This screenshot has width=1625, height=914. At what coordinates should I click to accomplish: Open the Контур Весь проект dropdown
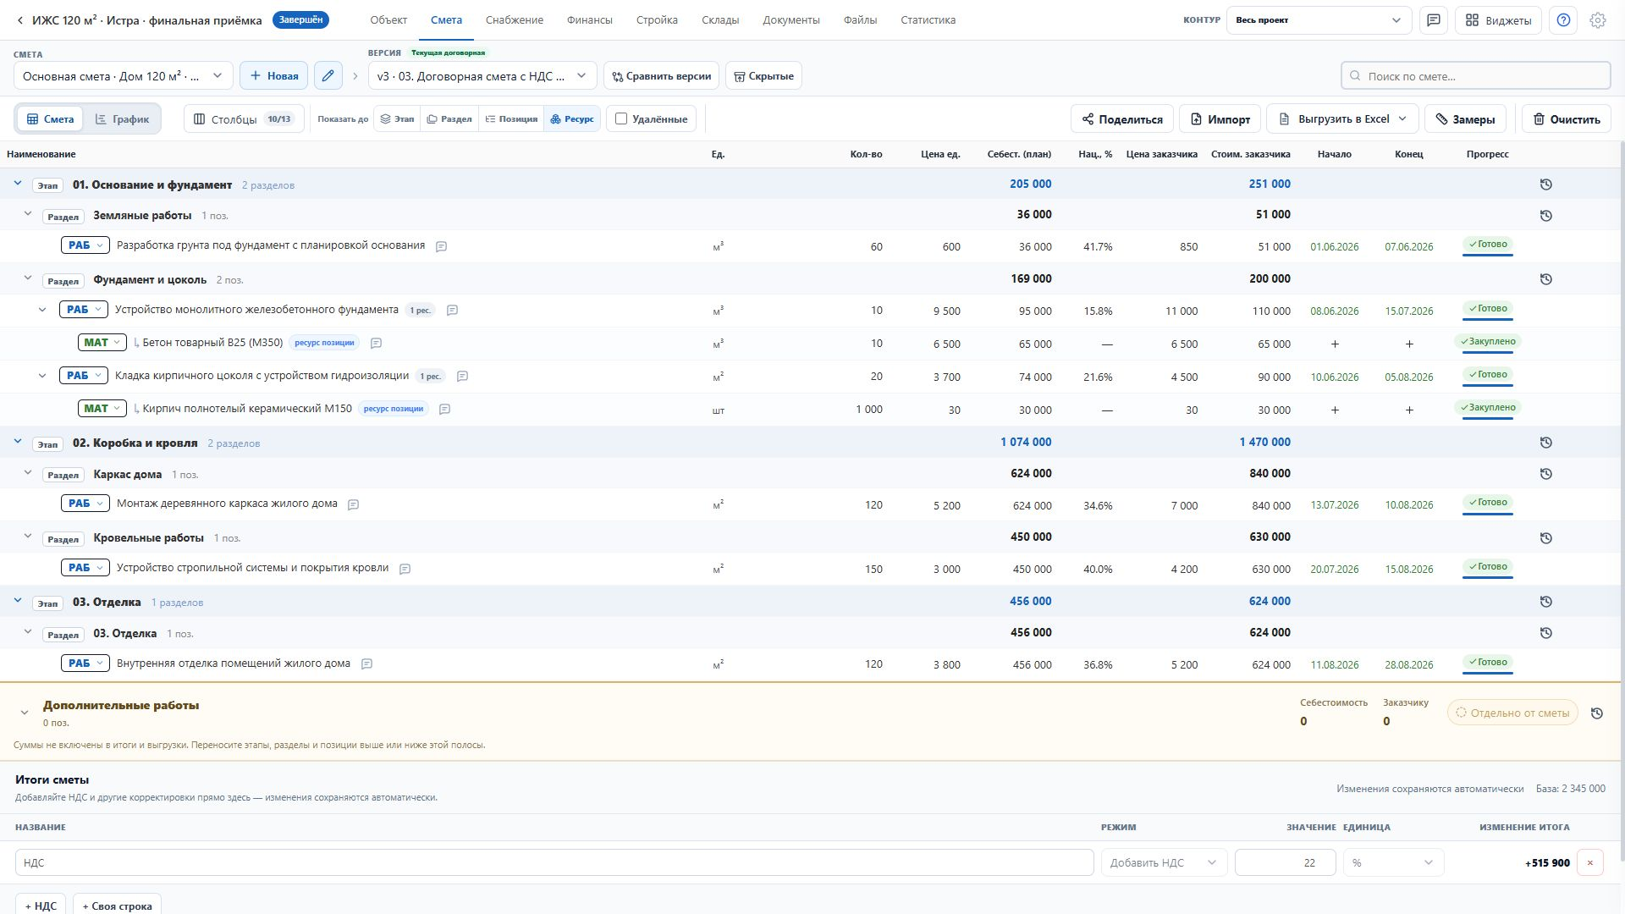click(1319, 20)
